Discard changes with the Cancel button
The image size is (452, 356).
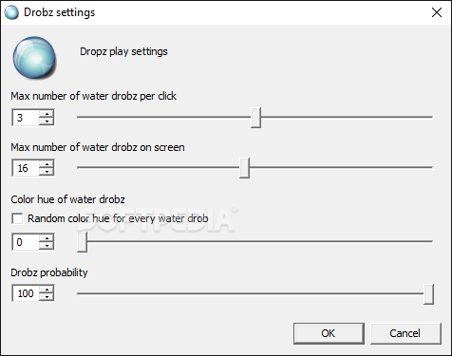pyautogui.click(x=405, y=333)
